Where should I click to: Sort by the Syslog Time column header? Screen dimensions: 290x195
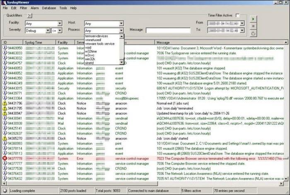click(x=39, y=43)
